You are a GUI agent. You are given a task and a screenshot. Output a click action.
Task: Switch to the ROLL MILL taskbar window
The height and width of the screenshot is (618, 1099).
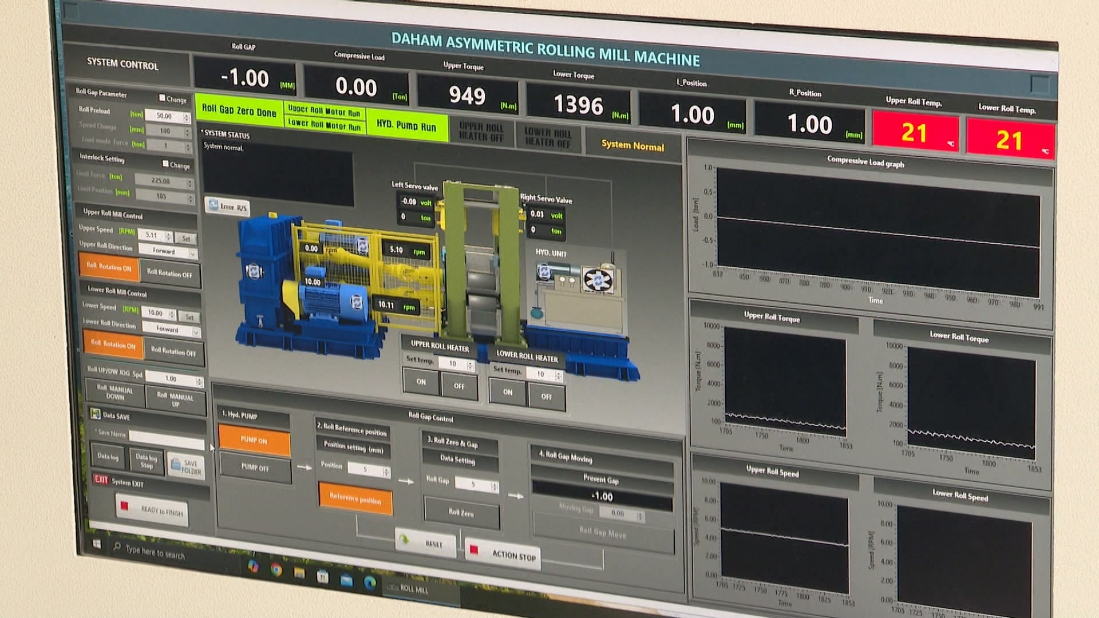point(413,589)
